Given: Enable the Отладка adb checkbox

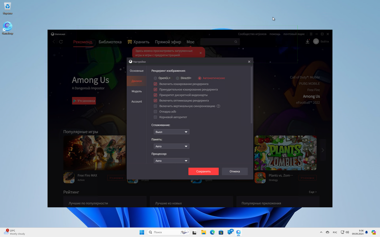Looking at the screenshot, I should tap(155, 112).
